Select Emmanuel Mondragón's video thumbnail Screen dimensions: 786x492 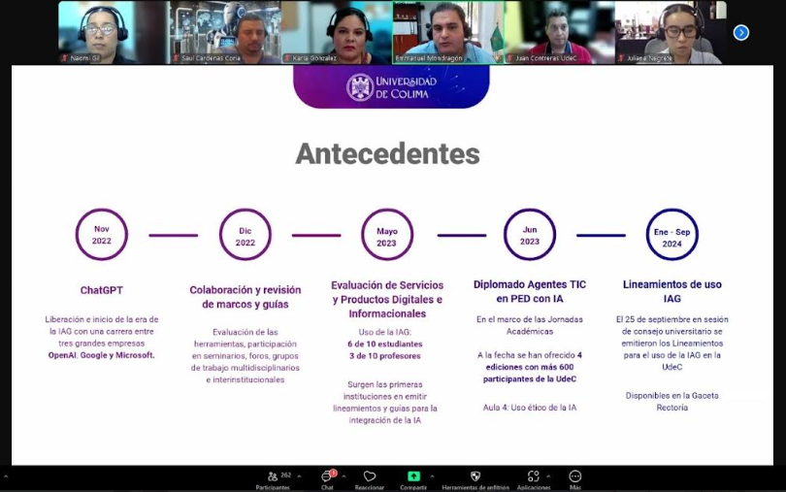(447, 32)
